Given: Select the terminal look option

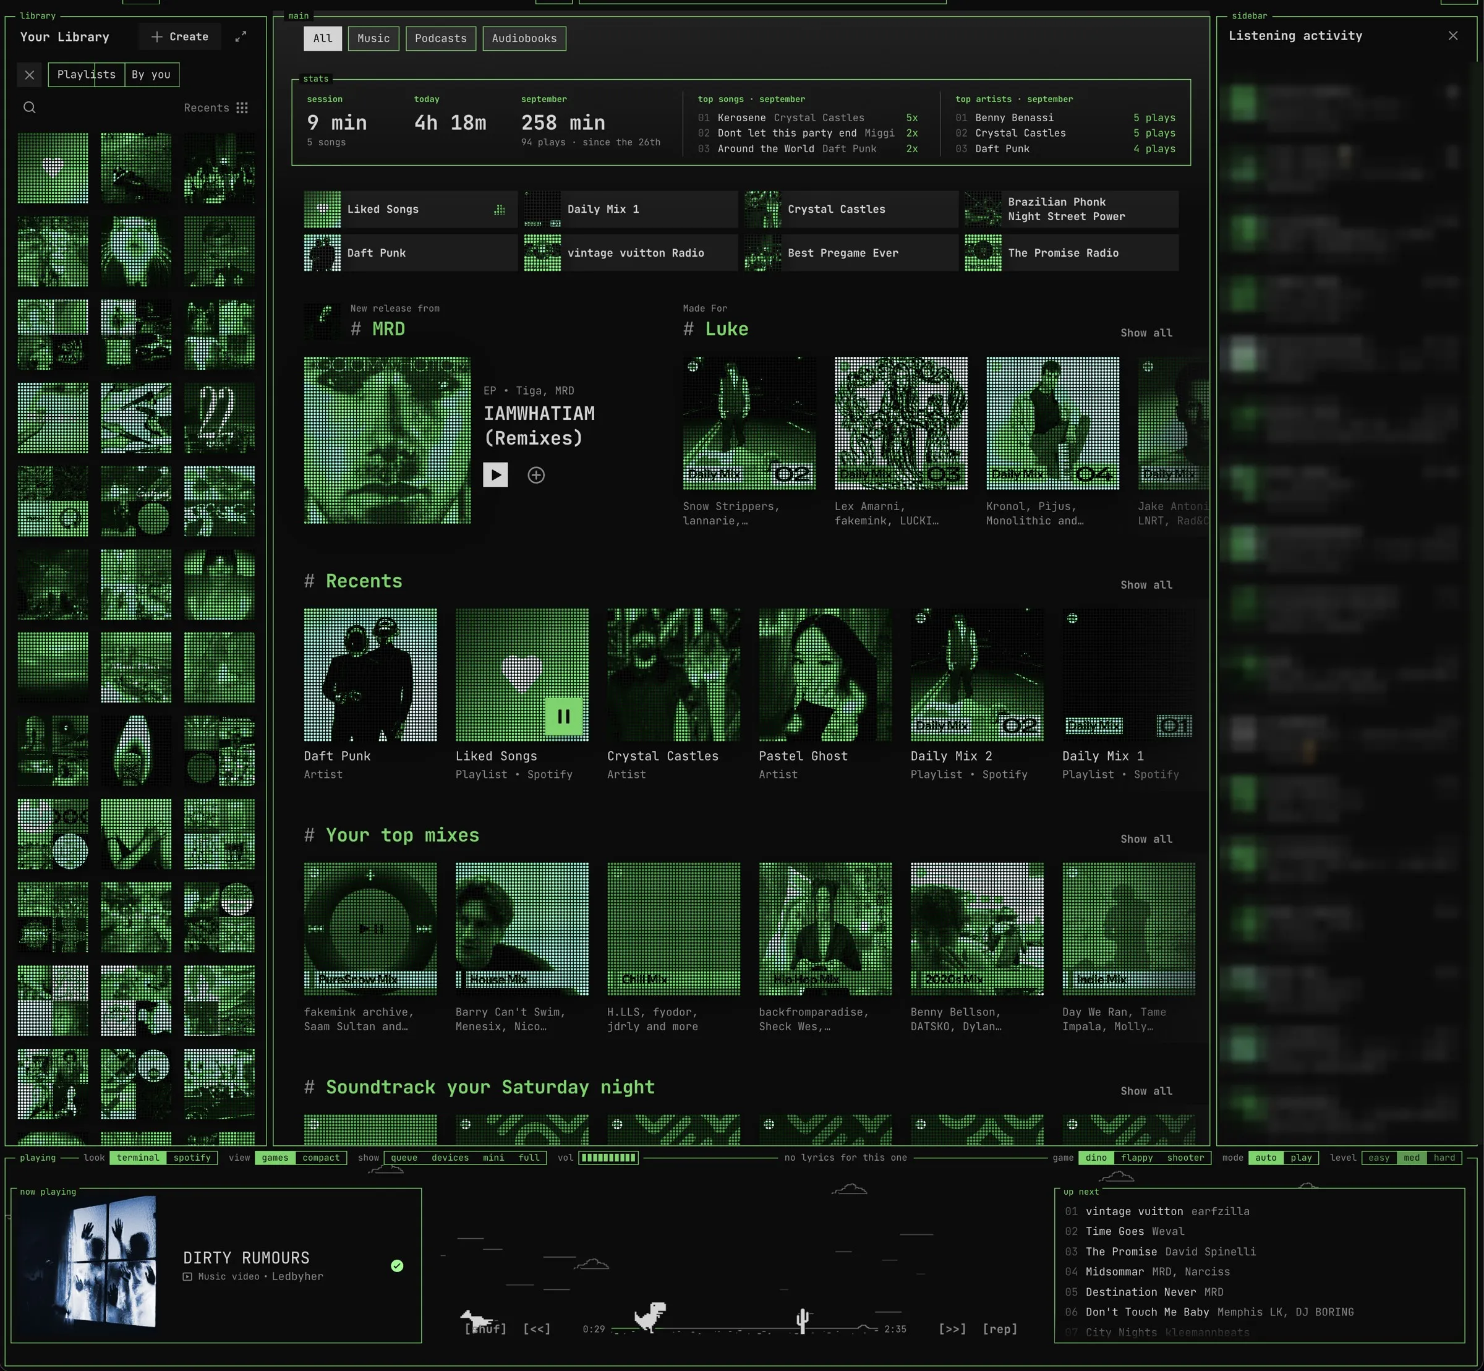Looking at the screenshot, I should [x=137, y=1157].
